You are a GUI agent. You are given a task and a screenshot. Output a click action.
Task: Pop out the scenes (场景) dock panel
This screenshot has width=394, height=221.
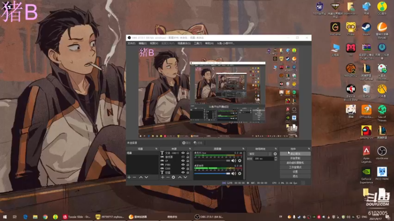[156, 149]
